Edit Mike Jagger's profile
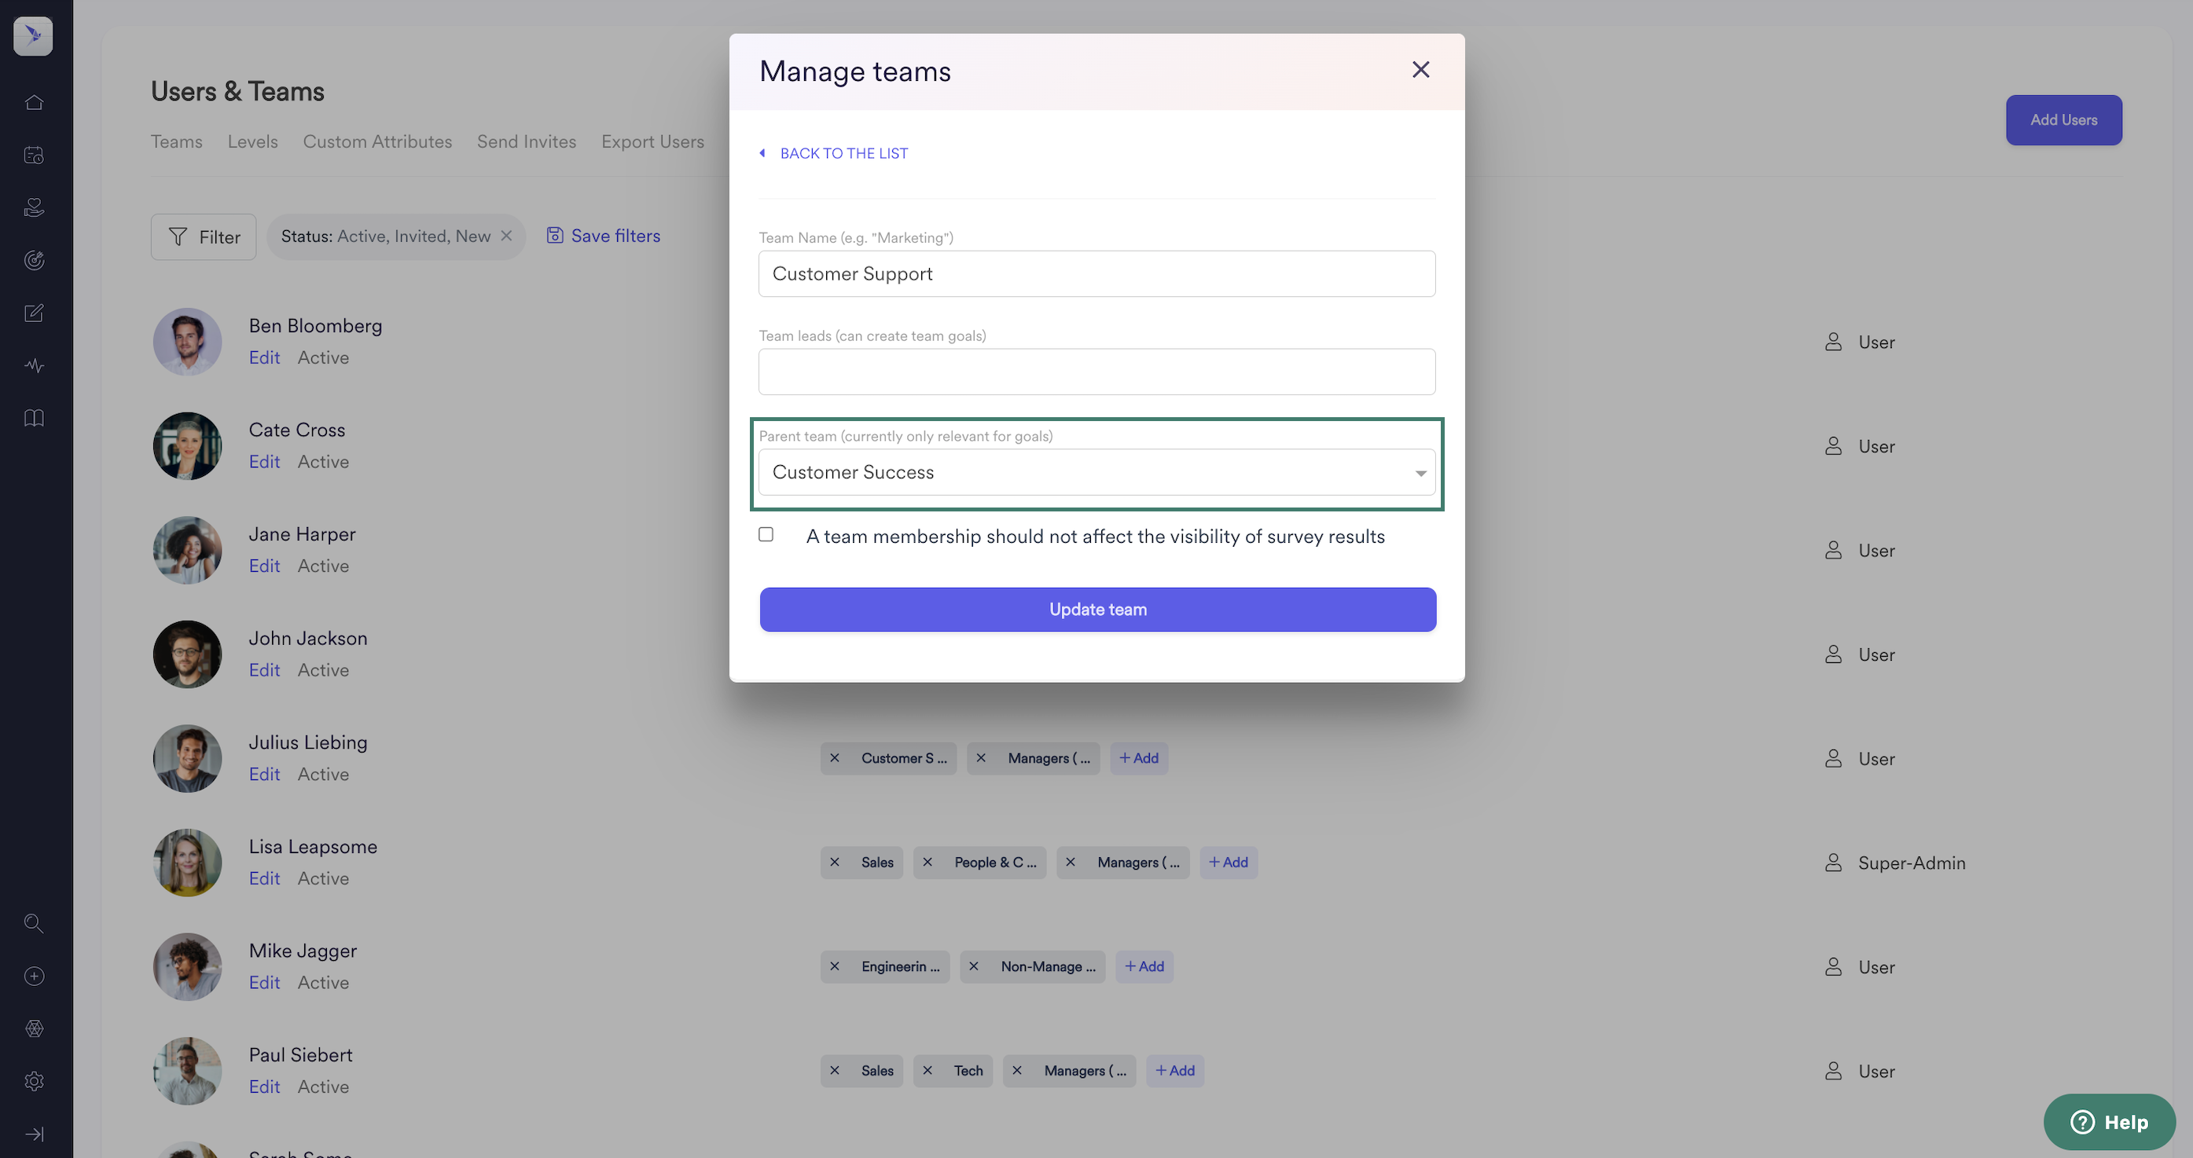Screen dimensions: 2193x1158 coord(264,982)
